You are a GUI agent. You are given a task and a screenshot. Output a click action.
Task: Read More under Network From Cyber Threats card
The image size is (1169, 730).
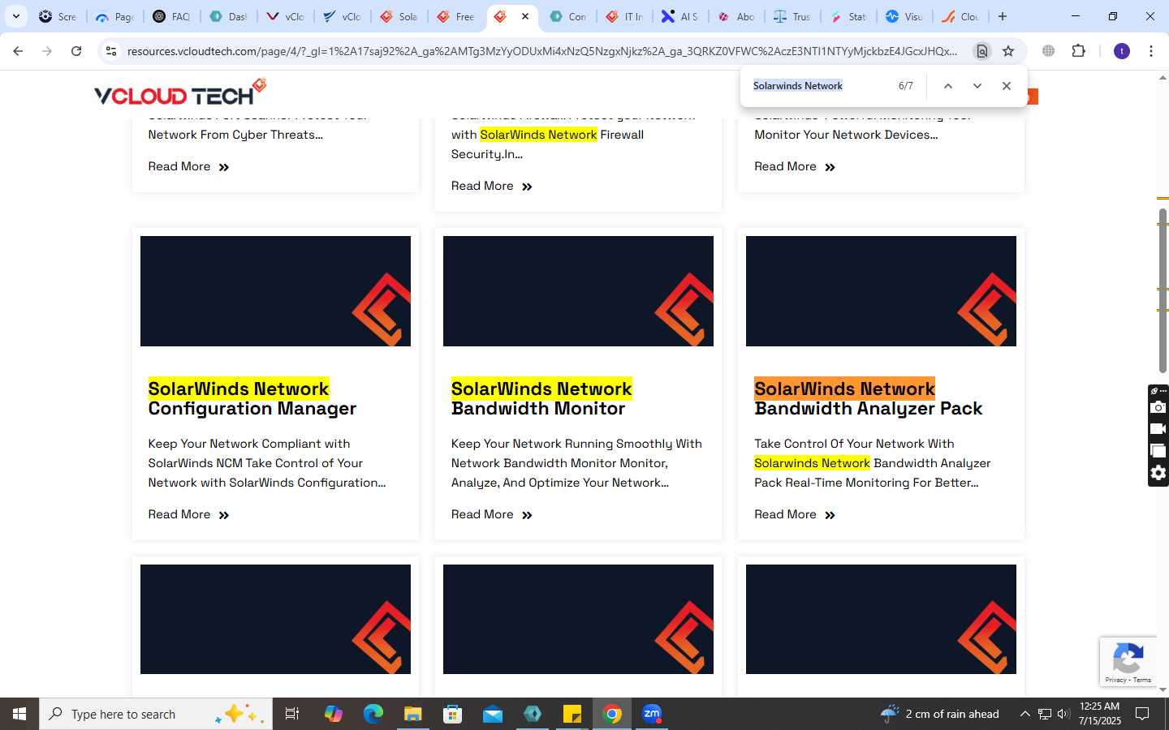point(188,166)
